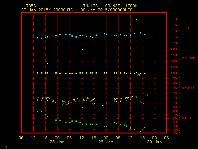Select the number 2 in bottom-left corner
This screenshot has width=198, height=149.
pos(6,147)
